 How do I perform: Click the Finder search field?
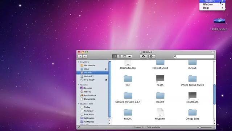194,56
